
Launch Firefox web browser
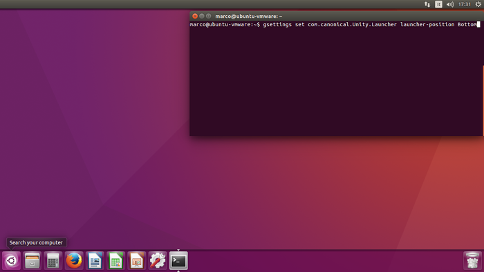(74, 260)
